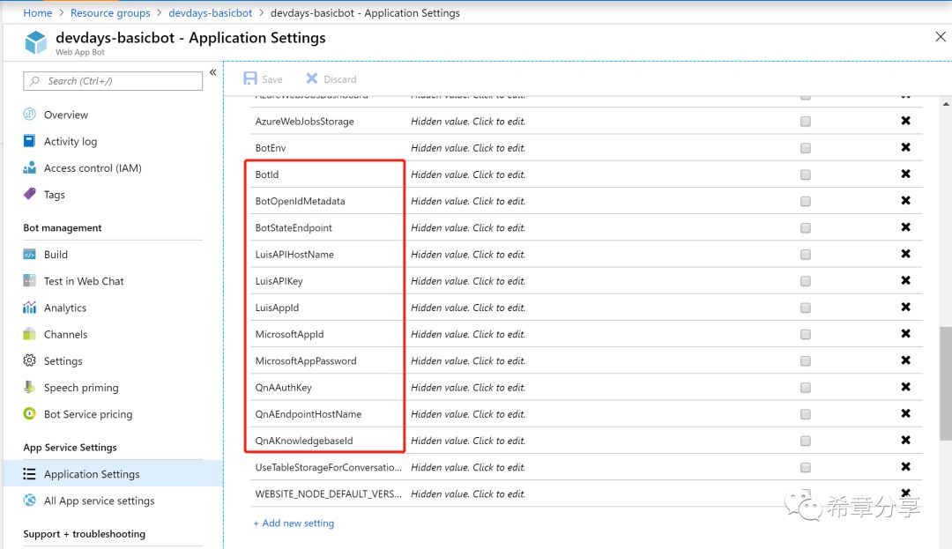This screenshot has width=952, height=549.
Task: Delete the BotId setting row
Action: pos(905,174)
